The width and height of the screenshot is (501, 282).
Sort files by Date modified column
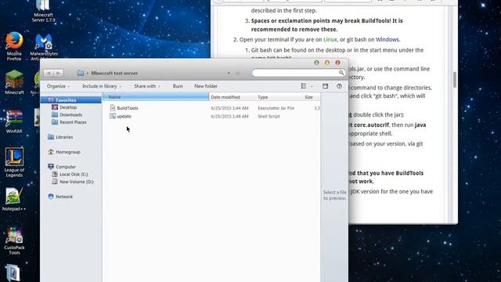(232, 97)
